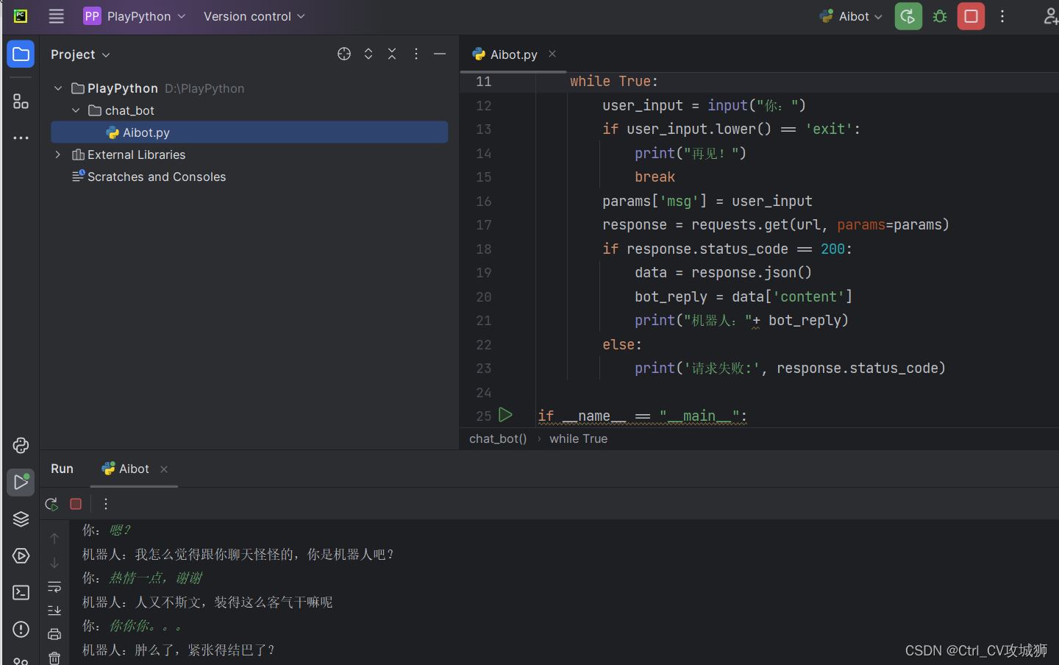The height and width of the screenshot is (665, 1059).
Task: Close the Aibot.py editor tab
Action: coord(552,54)
